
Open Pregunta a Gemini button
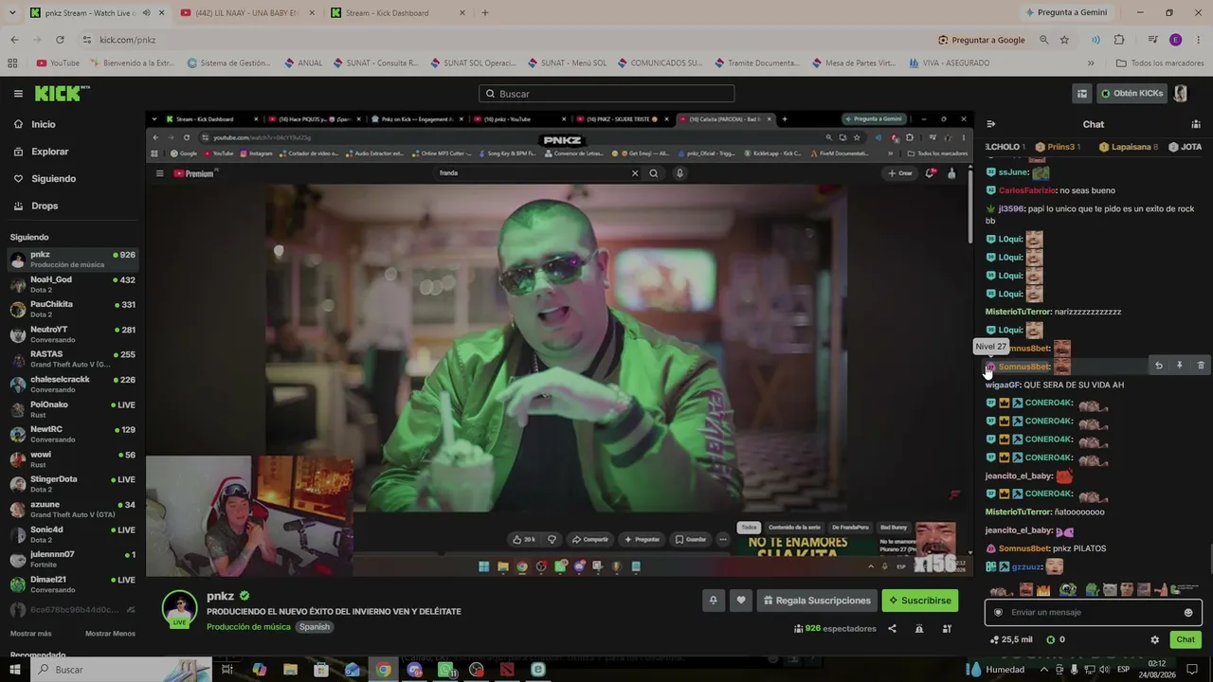tap(1065, 13)
